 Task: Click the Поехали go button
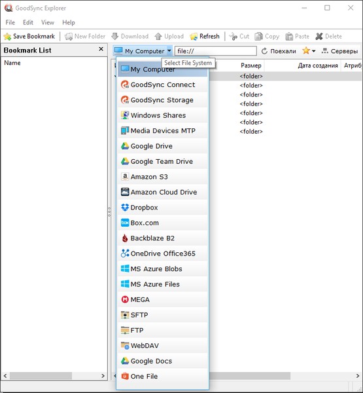pos(279,51)
